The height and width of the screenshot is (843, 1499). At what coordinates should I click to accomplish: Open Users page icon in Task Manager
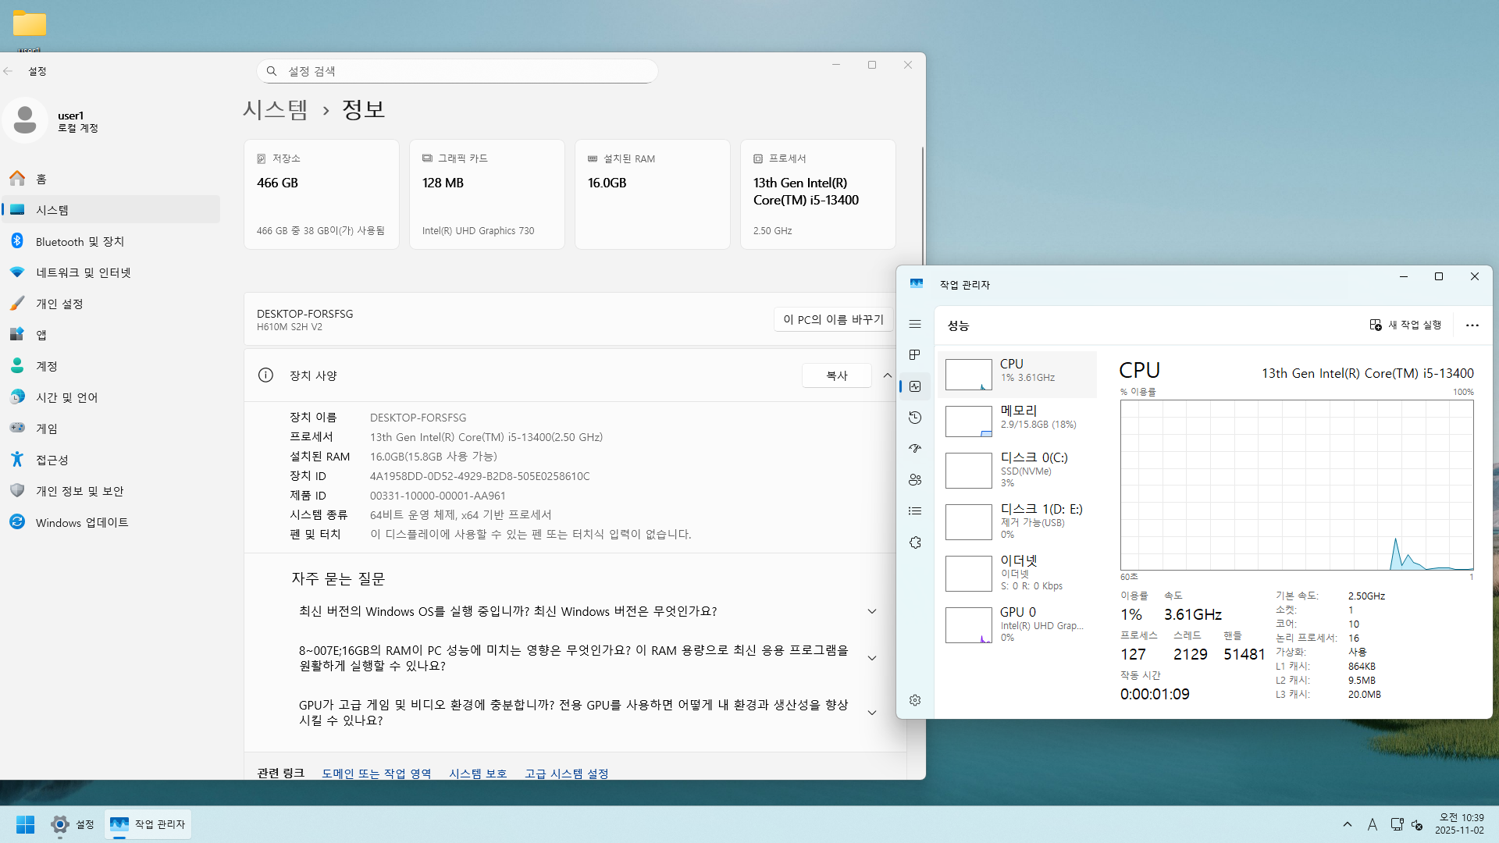pos(915,480)
